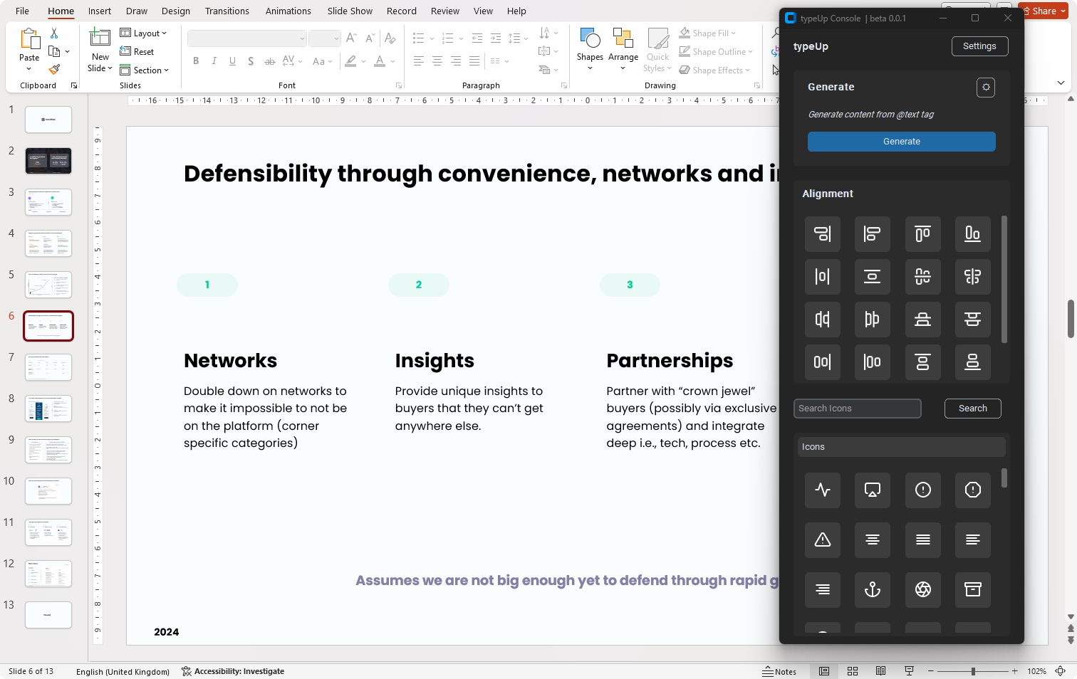Select the warning triangle icon
The width and height of the screenshot is (1077, 679).
(822, 539)
